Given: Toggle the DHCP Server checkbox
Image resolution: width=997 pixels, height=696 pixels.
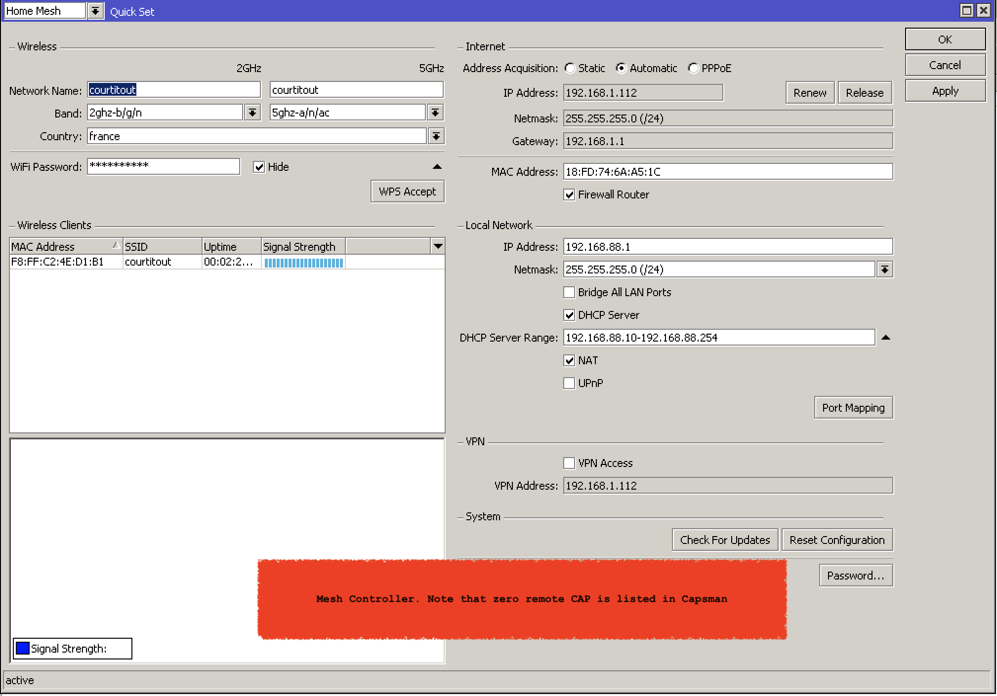Looking at the screenshot, I should tap(569, 315).
